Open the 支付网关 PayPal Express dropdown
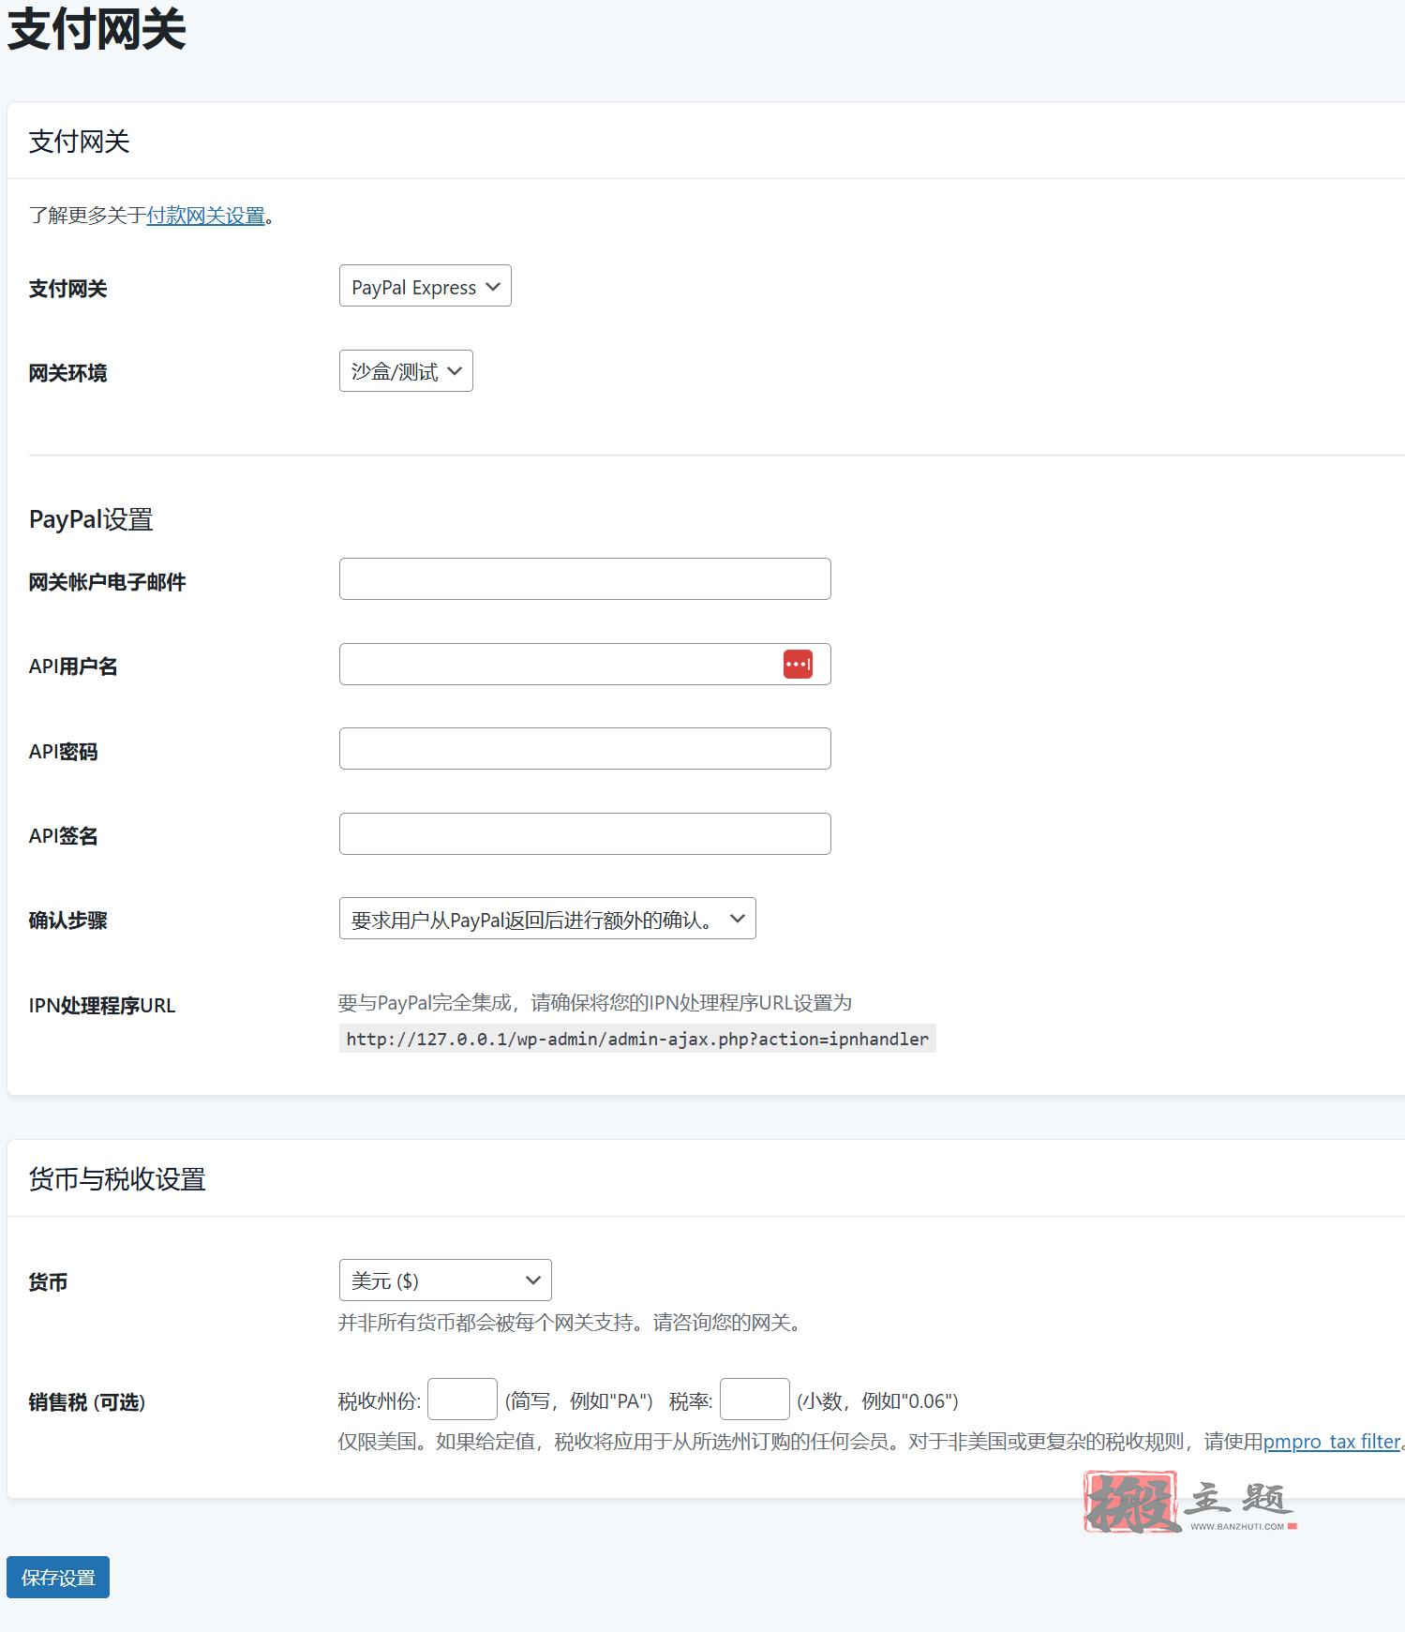Viewport: 1405px width, 1632px height. [425, 286]
